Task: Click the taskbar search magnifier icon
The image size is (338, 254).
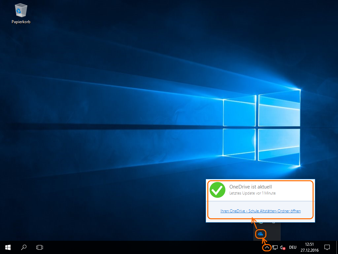Action: (x=24, y=247)
